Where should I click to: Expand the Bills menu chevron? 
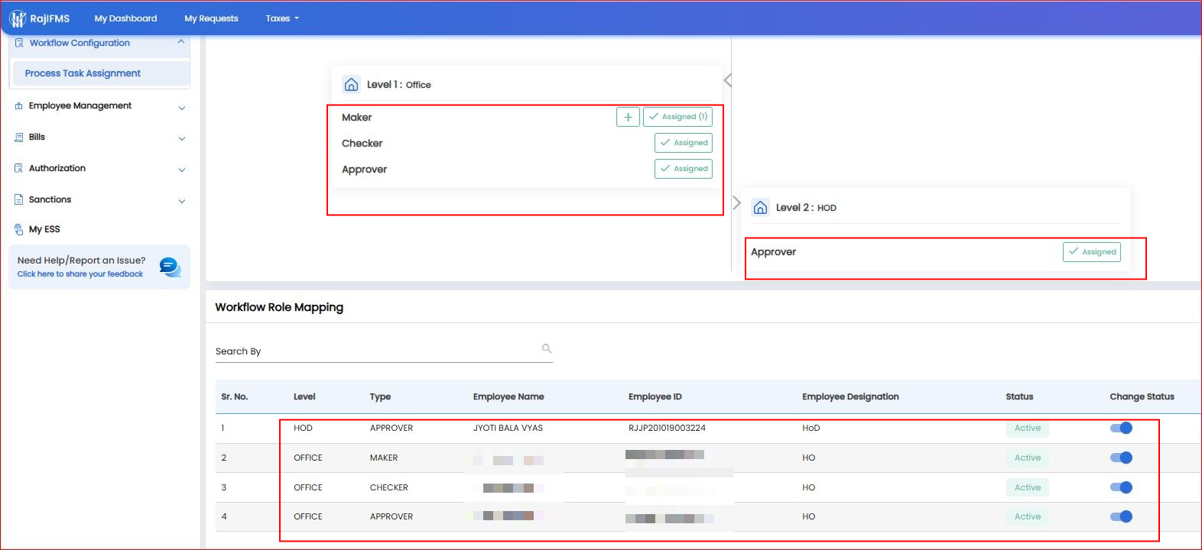click(x=182, y=139)
